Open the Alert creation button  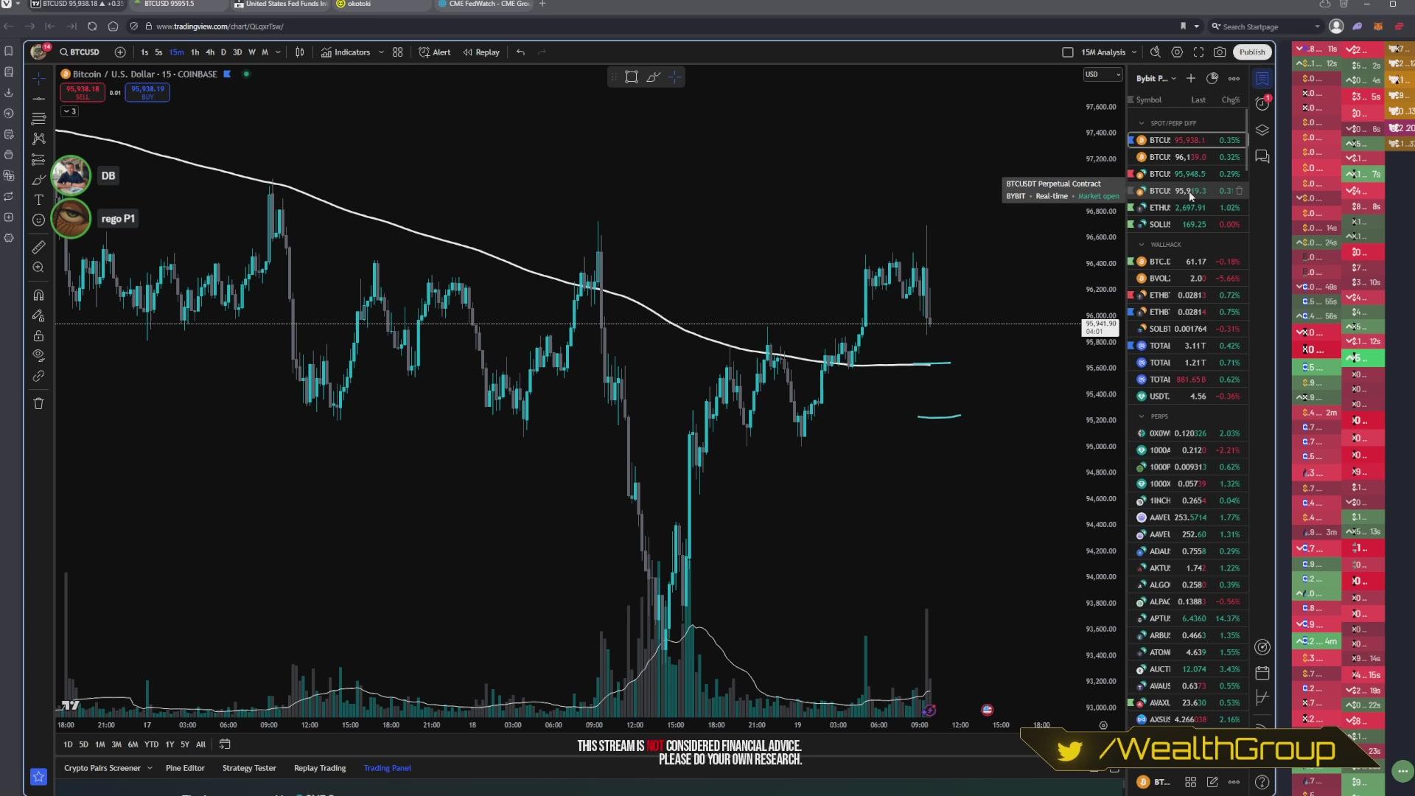[435, 52]
